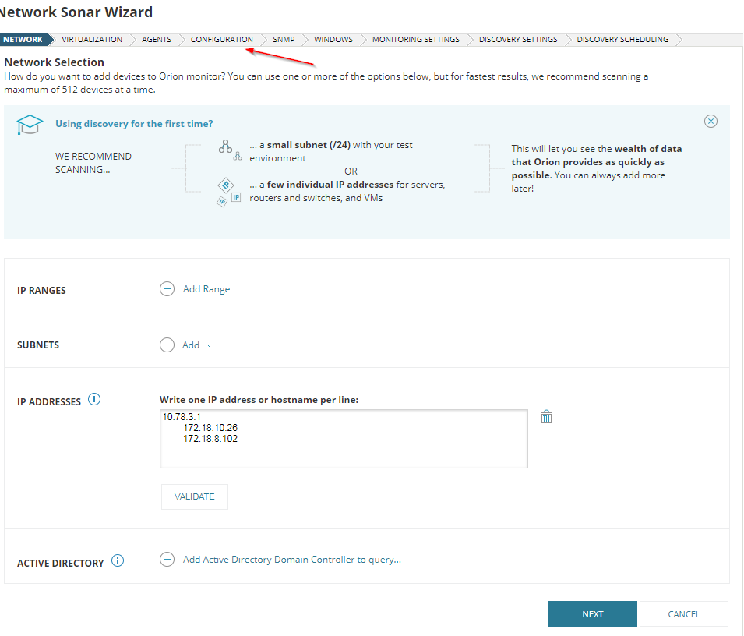Click the 'WE RECOMMEND SCANNING...' text
This screenshot has width=744, height=636.
click(x=93, y=163)
